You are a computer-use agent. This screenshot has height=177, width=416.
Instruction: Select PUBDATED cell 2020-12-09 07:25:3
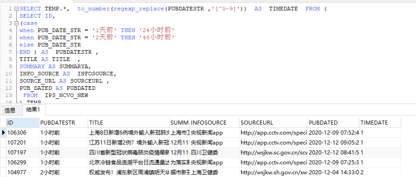click(334, 163)
